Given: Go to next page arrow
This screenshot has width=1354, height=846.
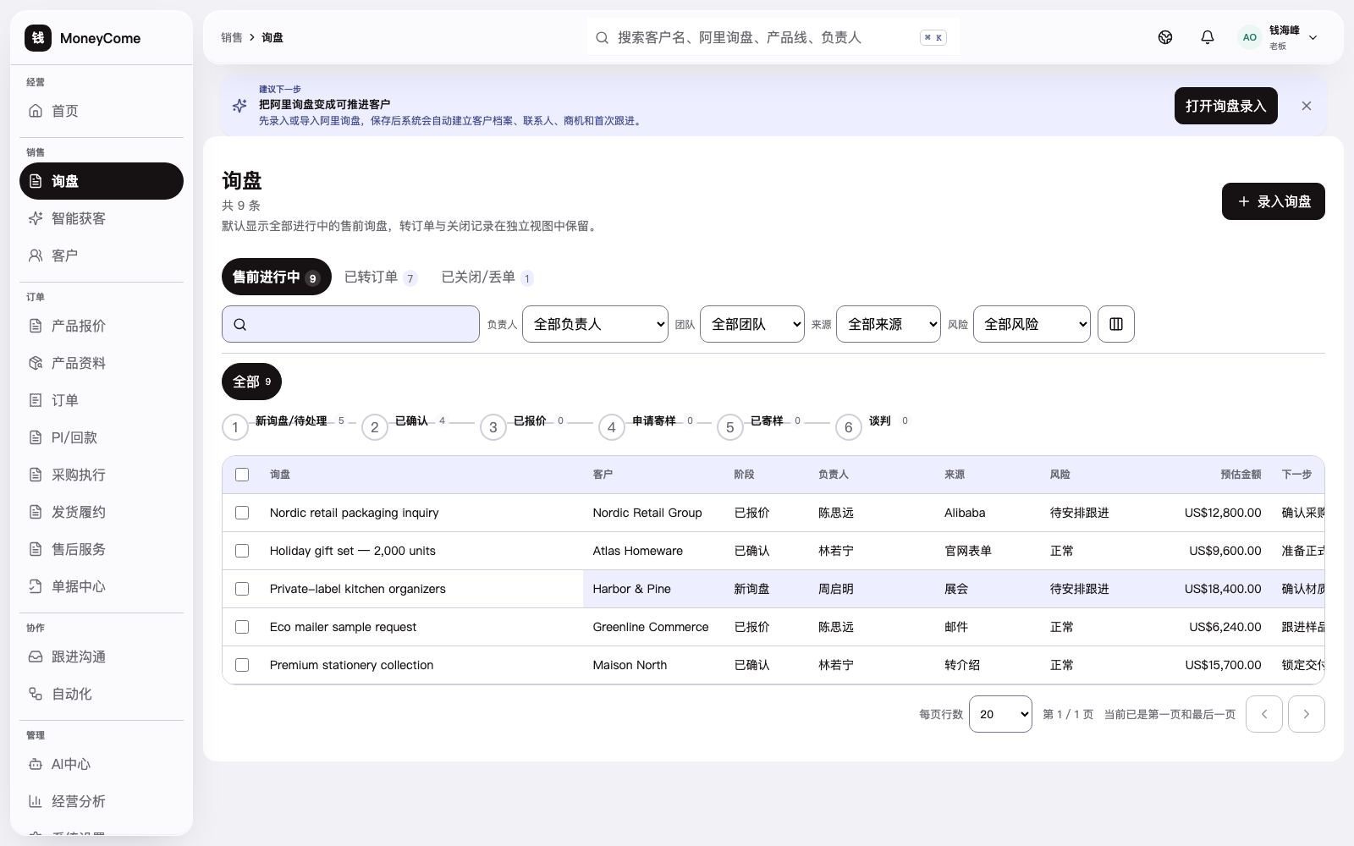Looking at the screenshot, I should 1307,714.
